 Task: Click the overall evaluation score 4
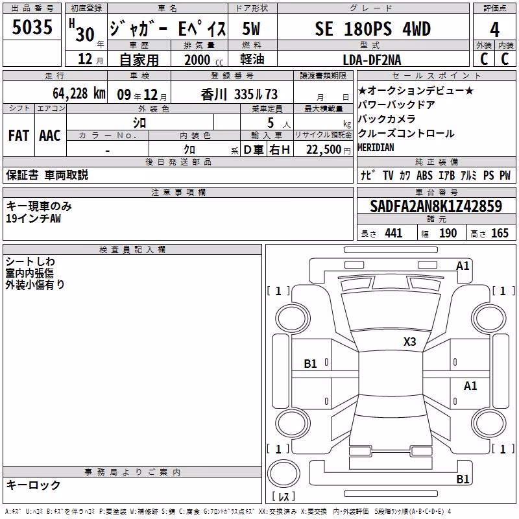[494, 29]
